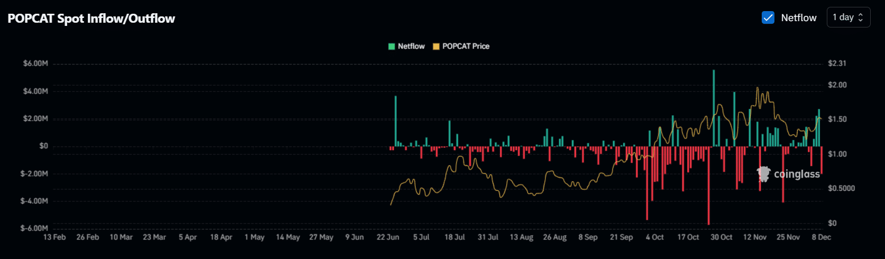Click the $1.50 price axis label
The image size is (885, 259).
point(837,119)
